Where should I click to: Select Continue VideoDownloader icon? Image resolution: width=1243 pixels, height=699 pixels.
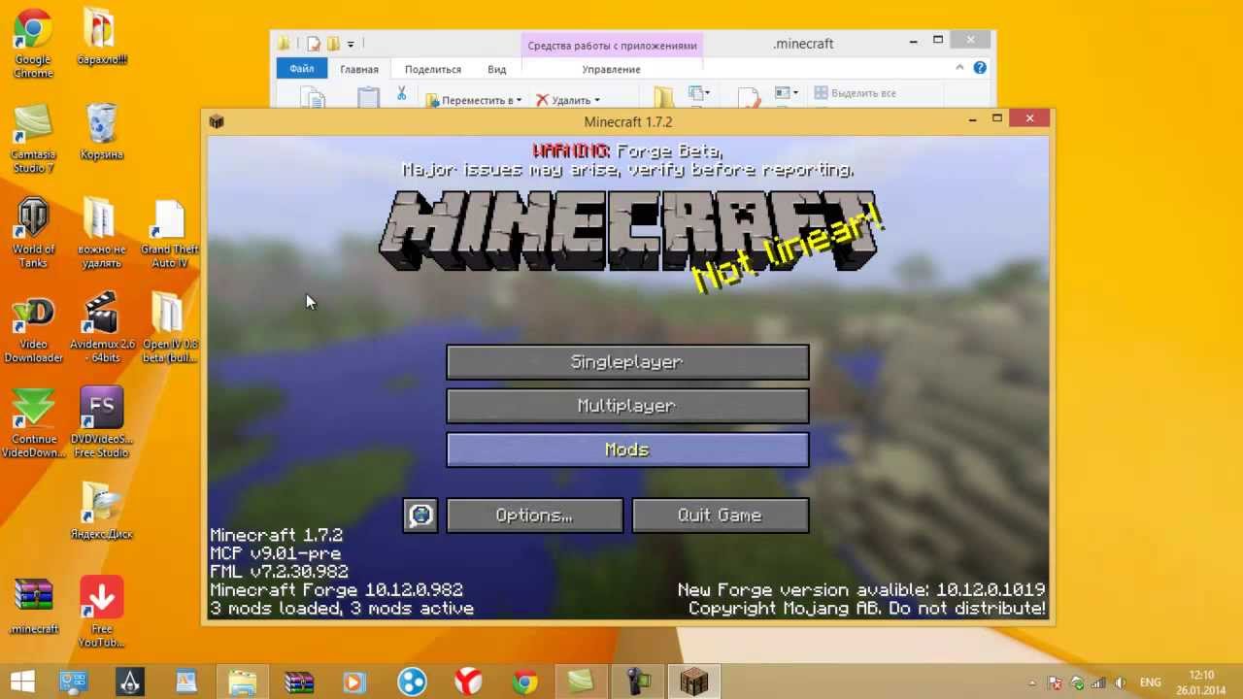point(33,424)
